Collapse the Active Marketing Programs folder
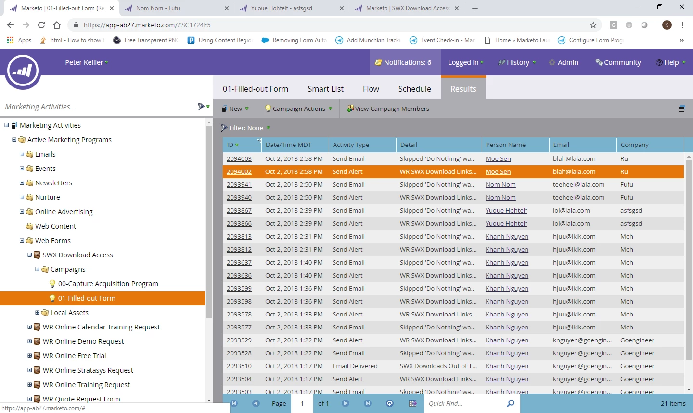Screen dimensions: 693x413 pyautogui.click(x=14, y=140)
